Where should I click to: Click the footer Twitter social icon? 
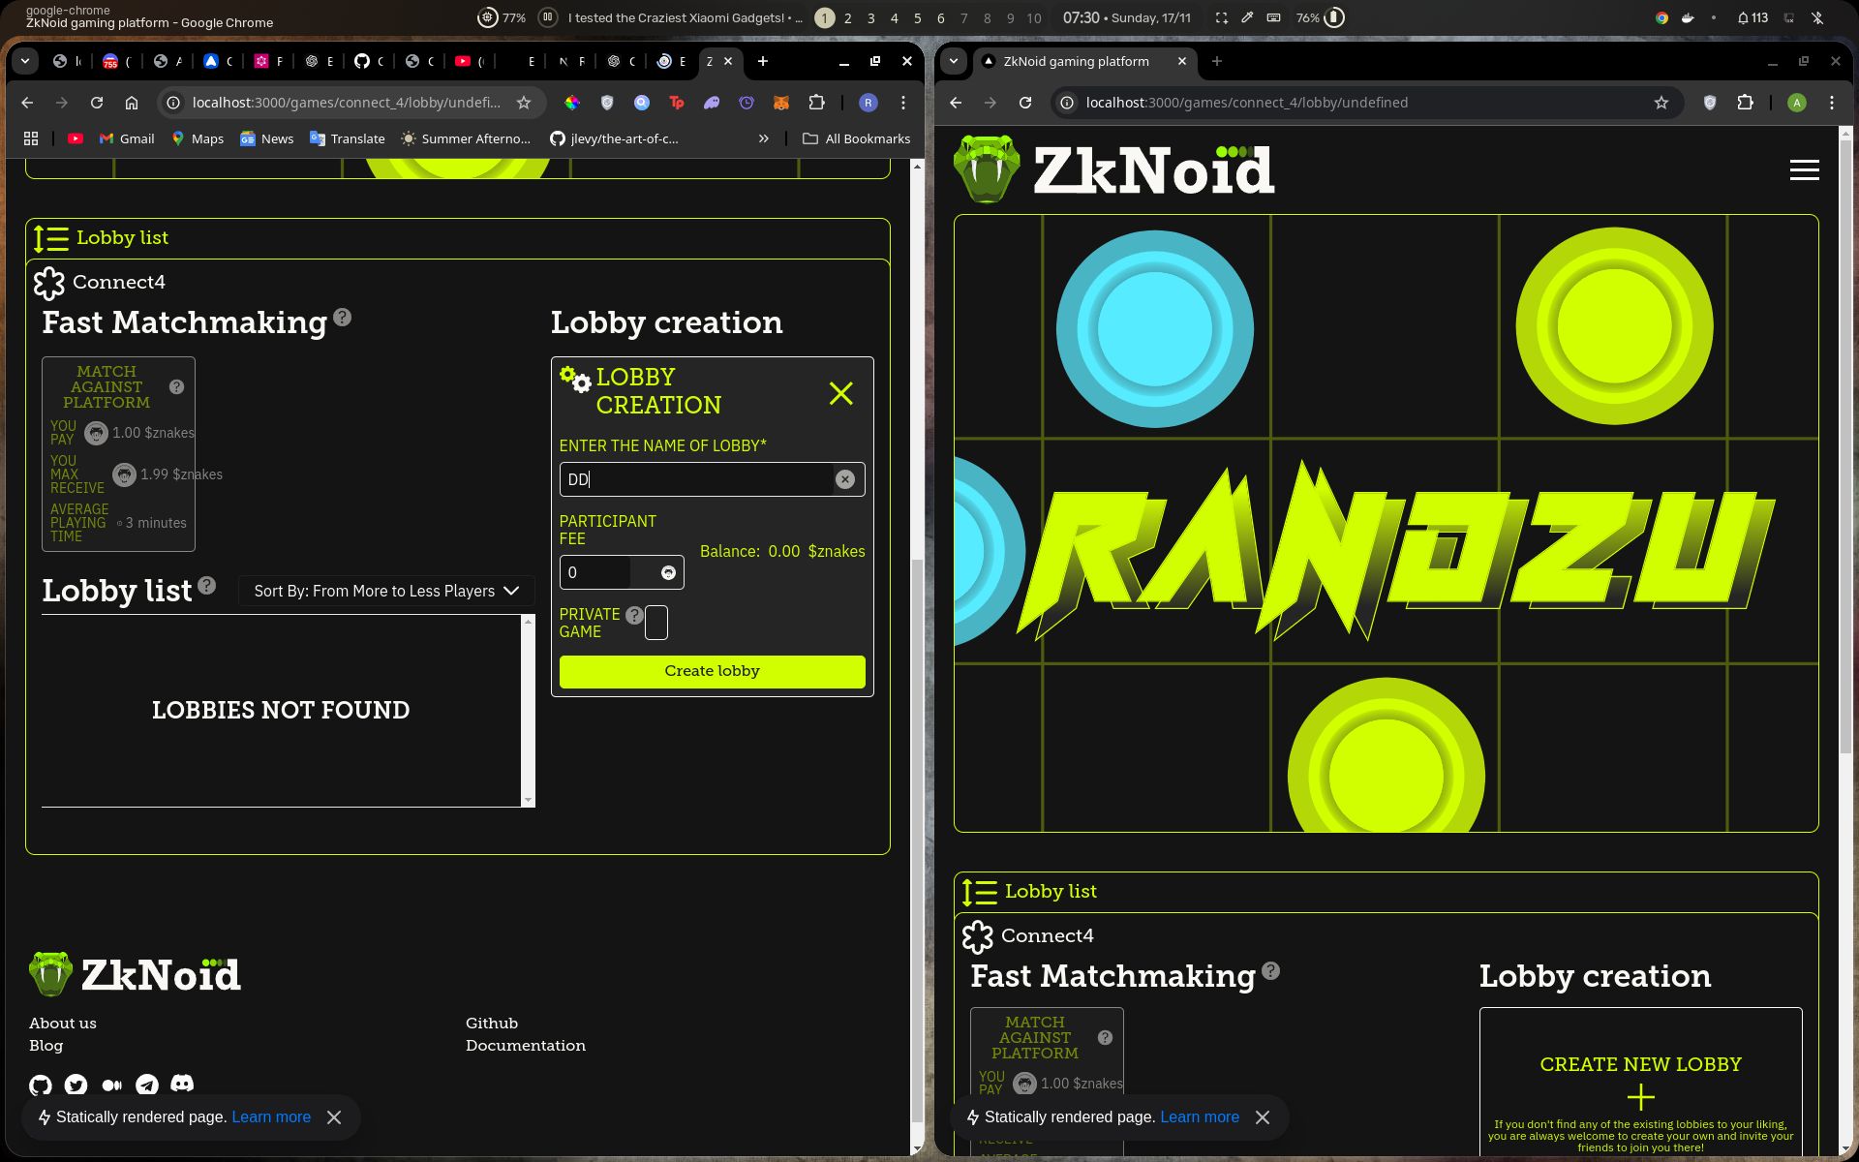76,1085
